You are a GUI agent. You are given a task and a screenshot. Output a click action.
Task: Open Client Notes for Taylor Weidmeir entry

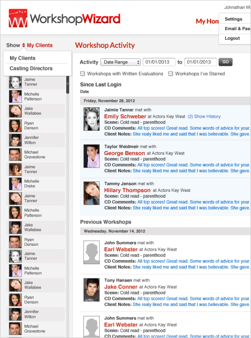(192, 171)
